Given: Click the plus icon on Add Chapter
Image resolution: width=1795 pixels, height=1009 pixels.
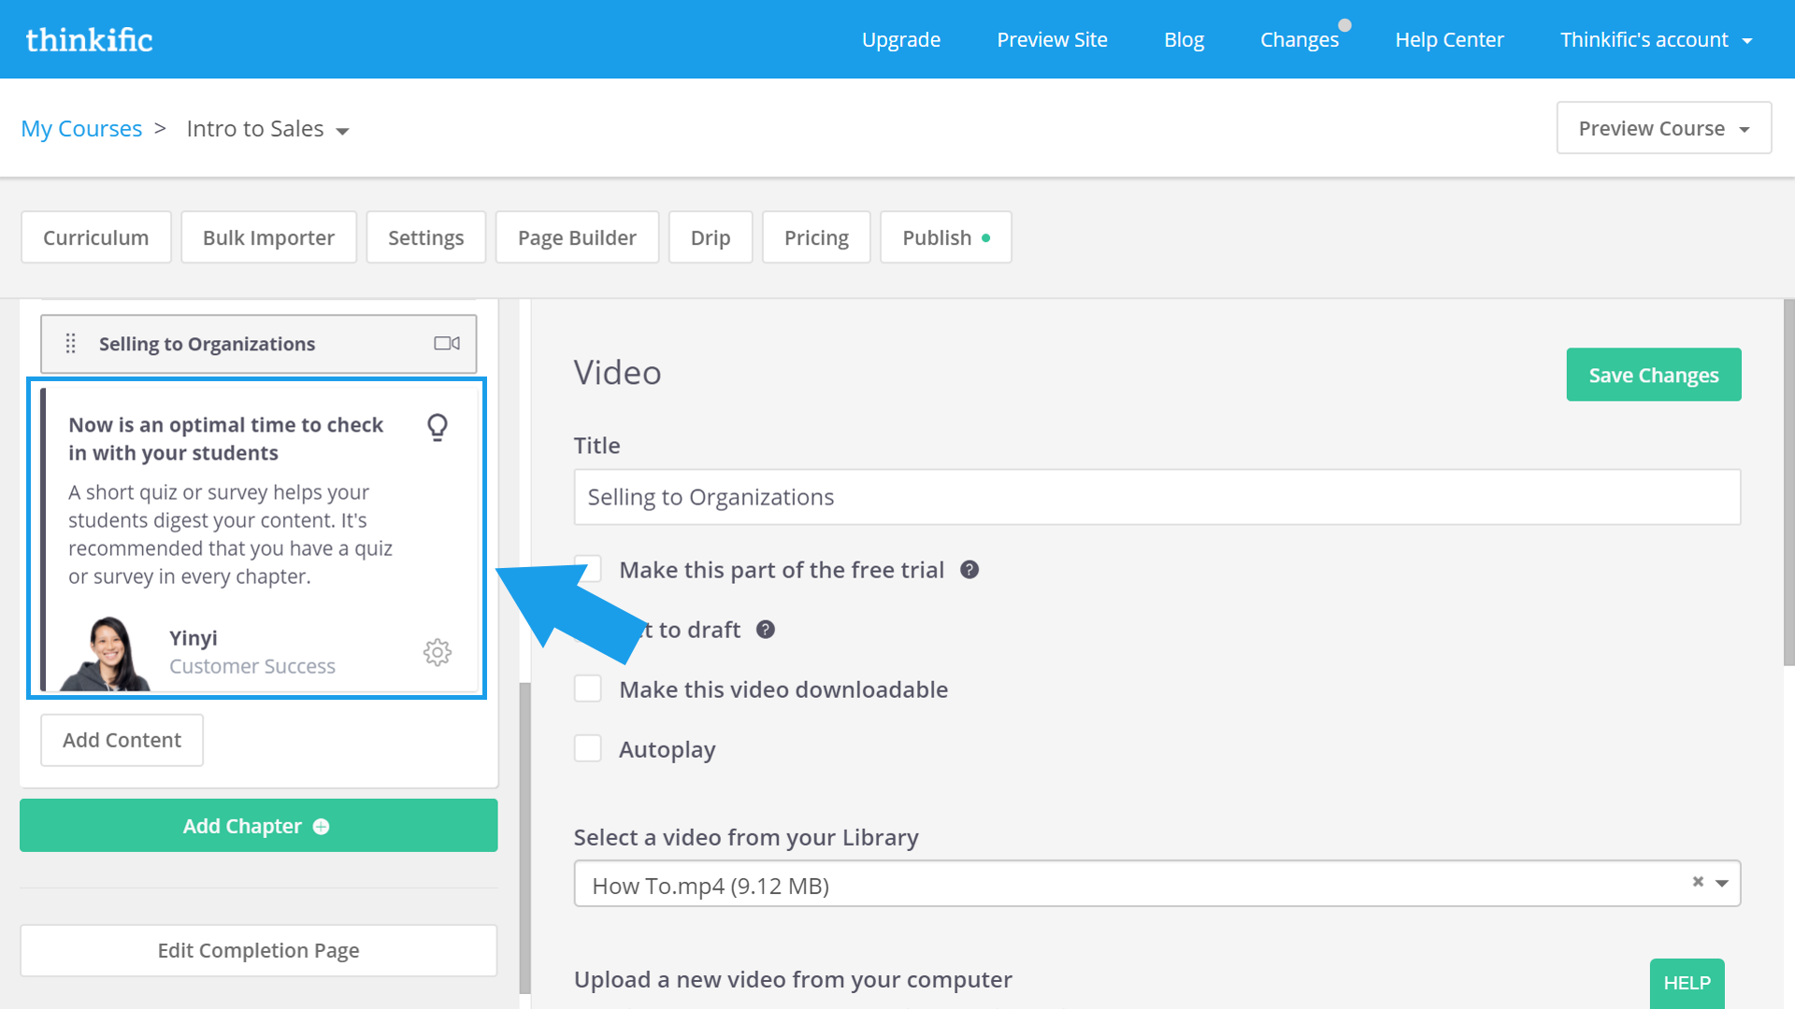Looking at the screenshot, I should (x=321, y=827).
